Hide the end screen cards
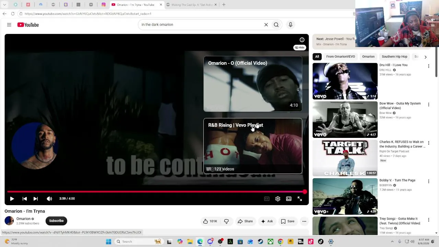Viewport: 439px width, 247px height. (x=300, y=48)
